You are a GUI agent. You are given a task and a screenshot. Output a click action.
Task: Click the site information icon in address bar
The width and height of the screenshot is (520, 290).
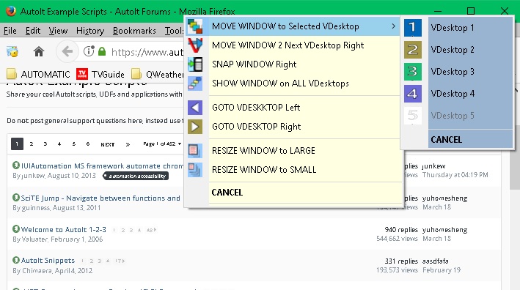[x=89, y=51]
